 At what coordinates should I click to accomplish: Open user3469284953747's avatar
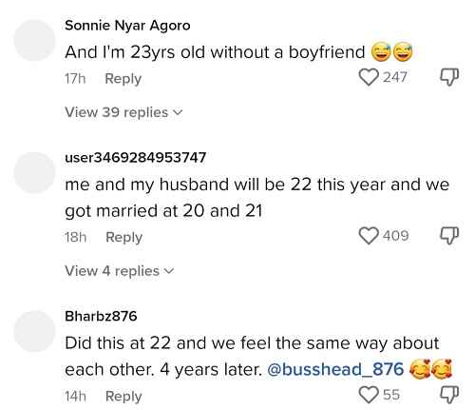34,173
